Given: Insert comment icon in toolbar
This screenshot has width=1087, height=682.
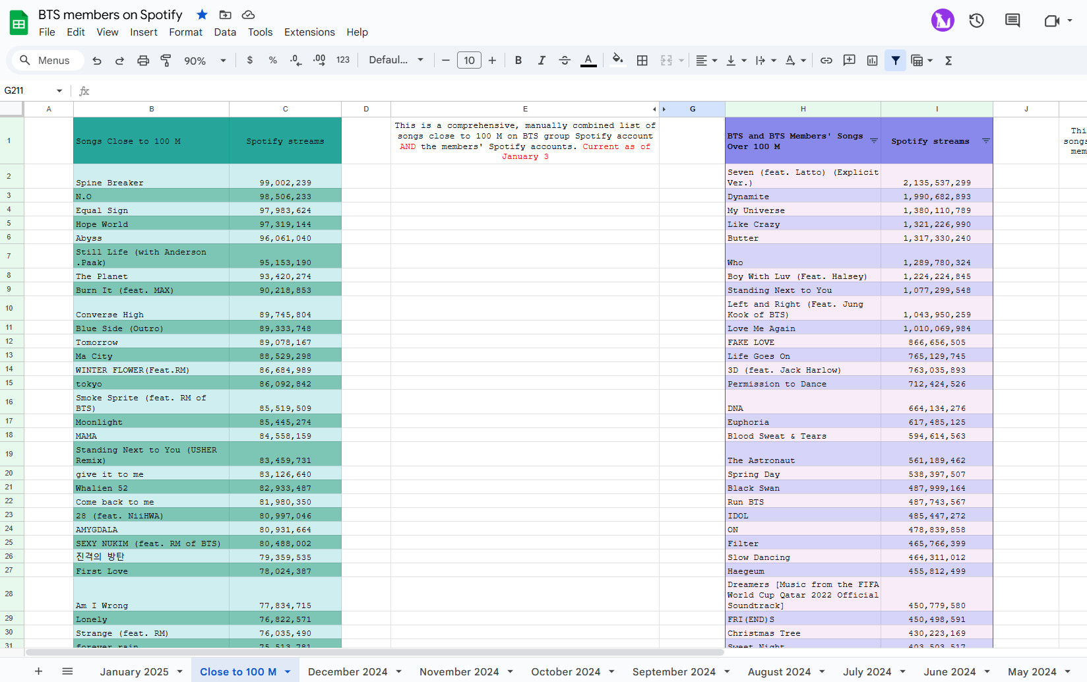Looking at the screenshot, I should click(x=850, y=60).
